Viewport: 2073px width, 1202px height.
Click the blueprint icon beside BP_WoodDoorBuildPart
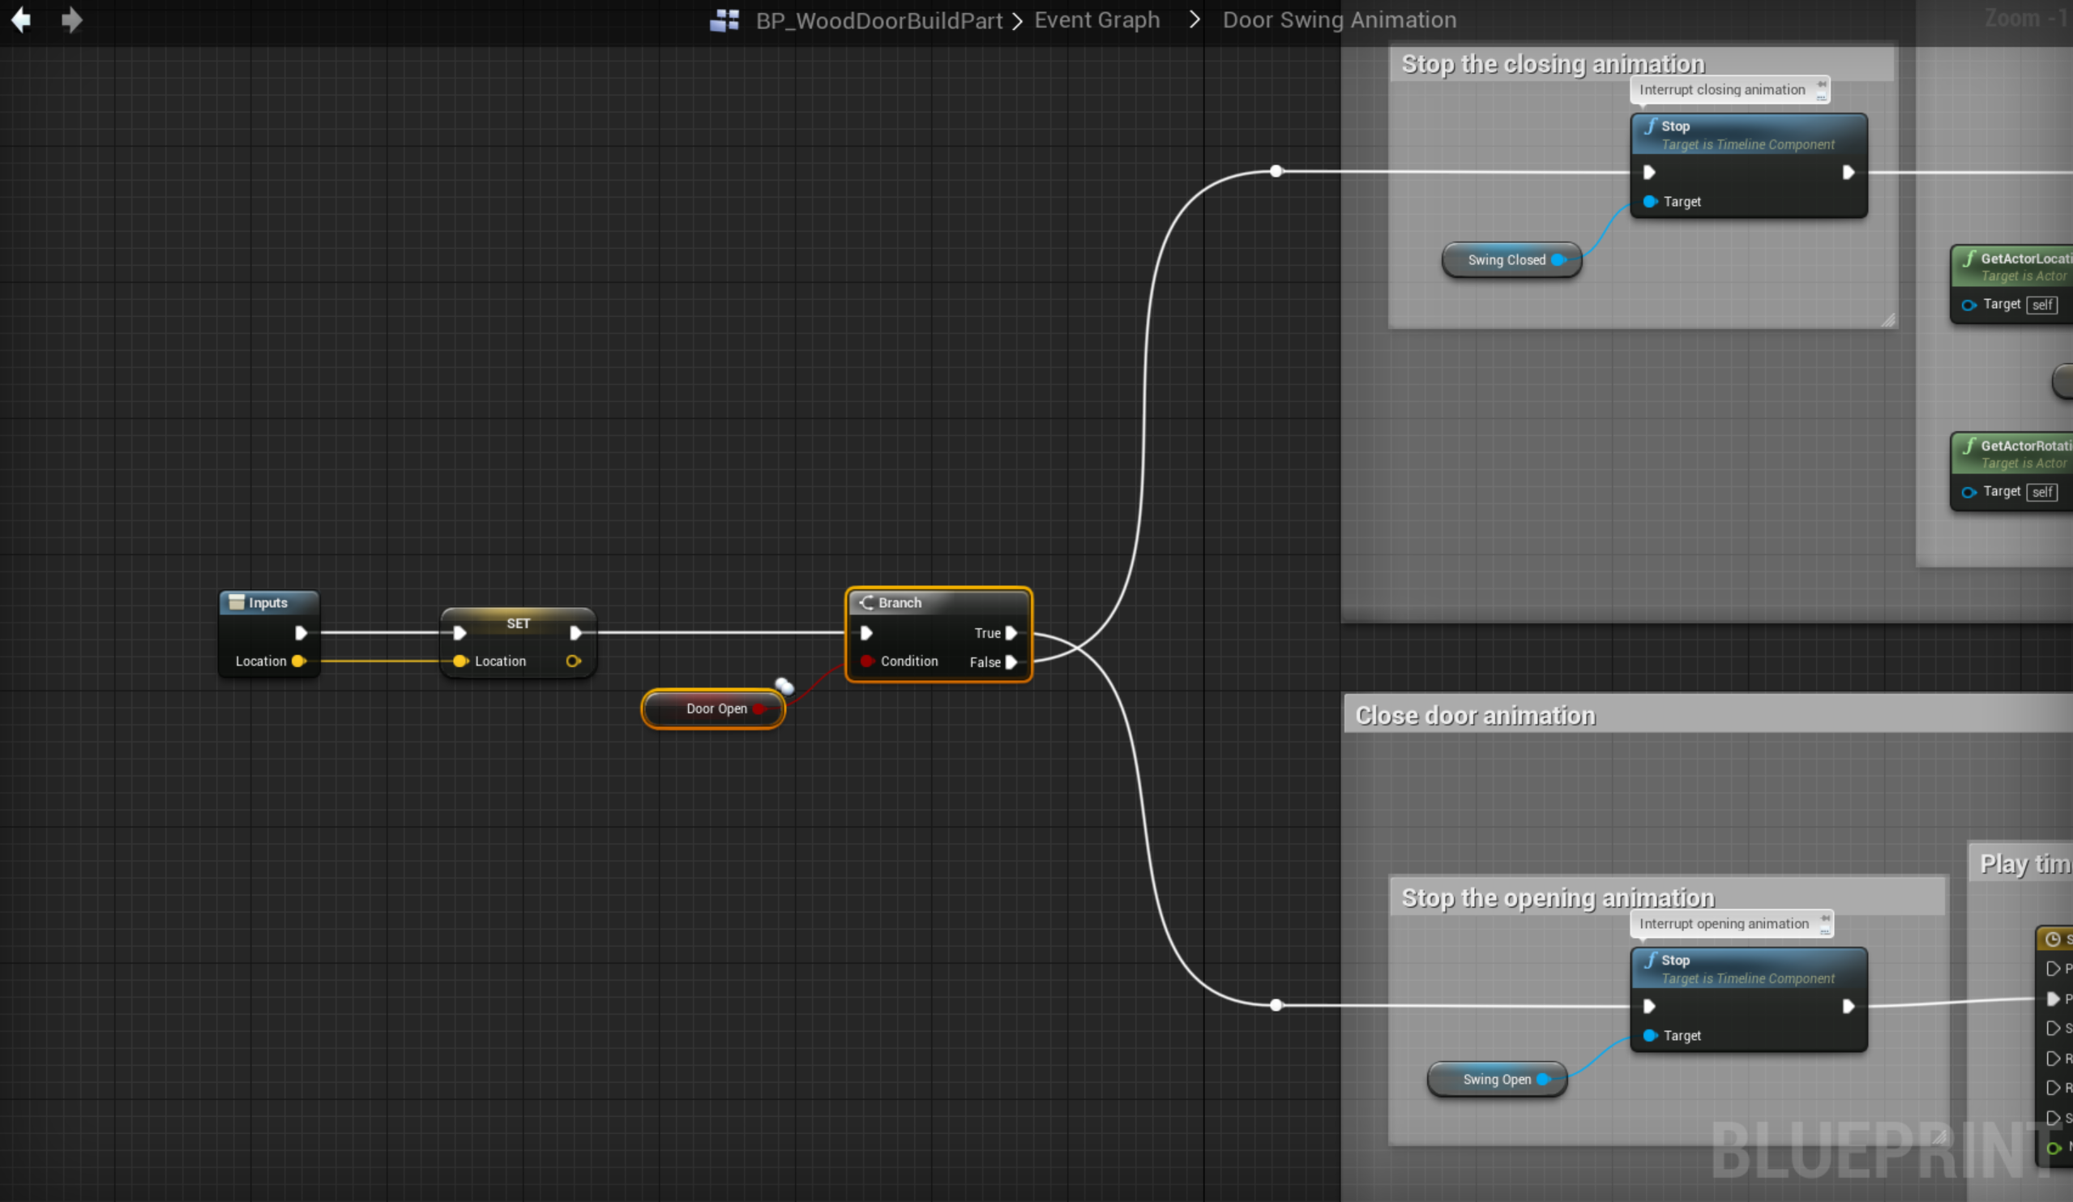[x=724, y=19]
